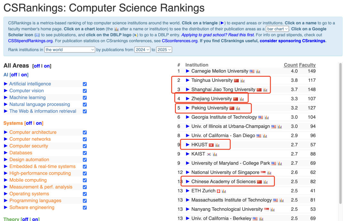Click the Count column header
The image size is (346, 221).
tap(291, 65)
